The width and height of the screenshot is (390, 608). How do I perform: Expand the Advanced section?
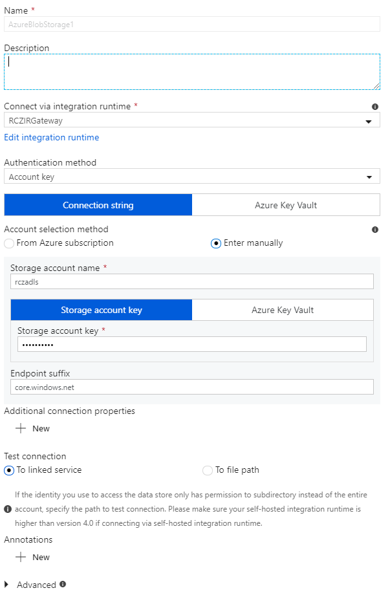[x=6, y=584]
